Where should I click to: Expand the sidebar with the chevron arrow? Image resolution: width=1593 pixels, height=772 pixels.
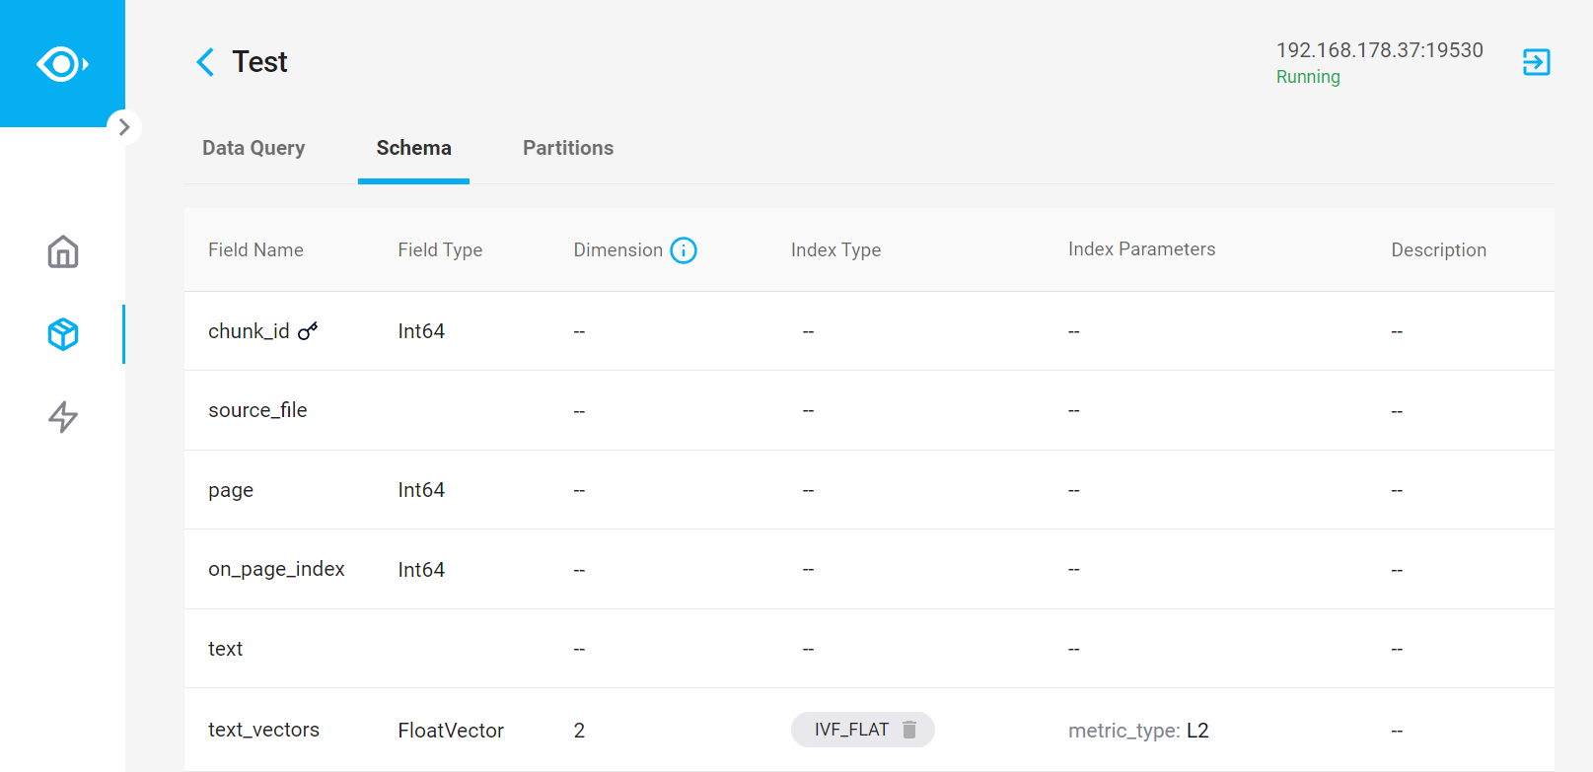click(x=124, y=127)
